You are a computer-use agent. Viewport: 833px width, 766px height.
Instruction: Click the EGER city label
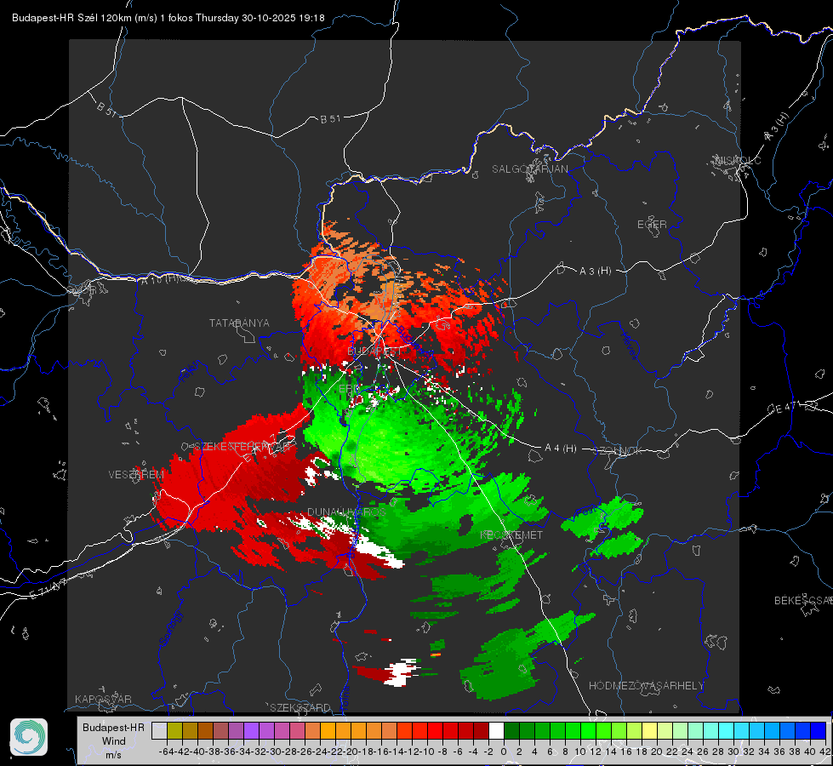coord(652,225)
